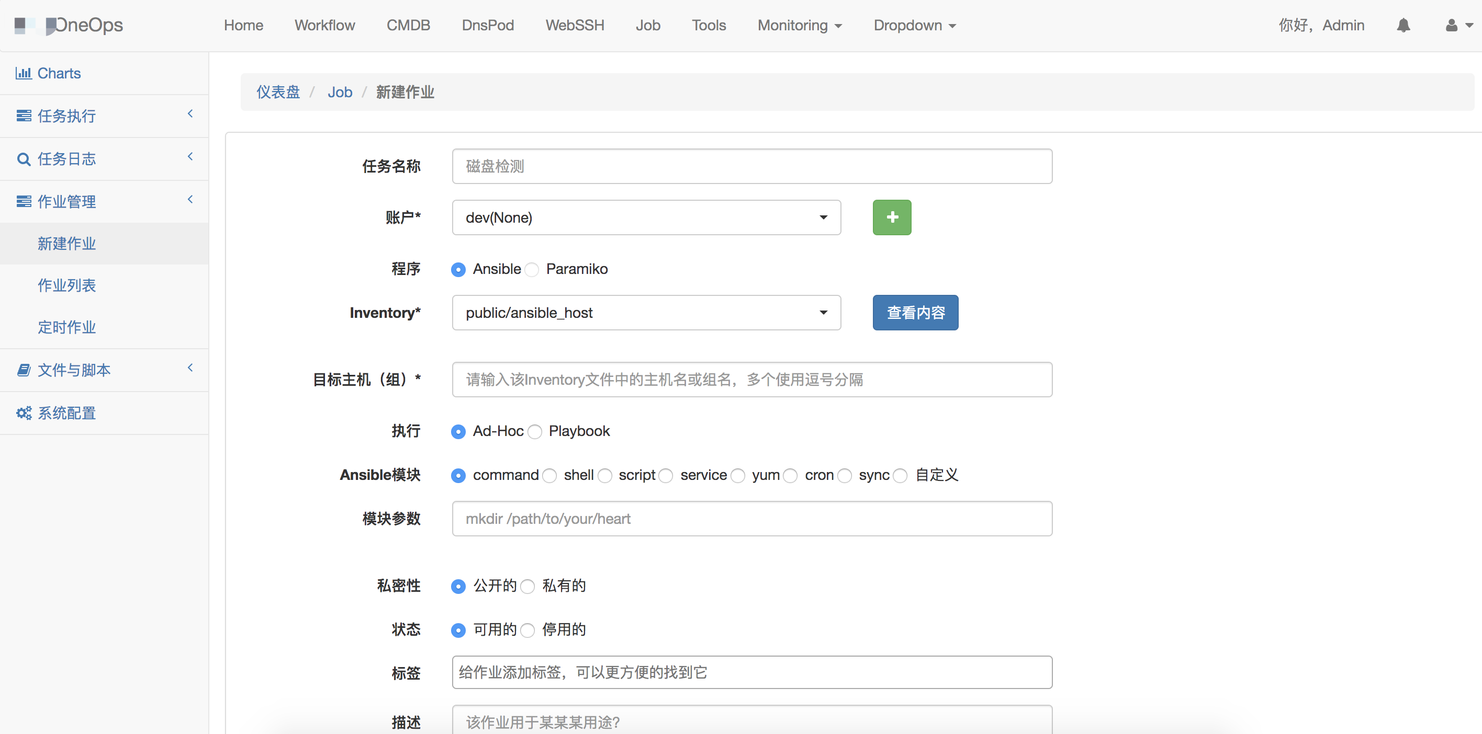Viewport: 1482px width, 734px height.
Task: Select the Paramiko radio button
Action: point(532,270)
